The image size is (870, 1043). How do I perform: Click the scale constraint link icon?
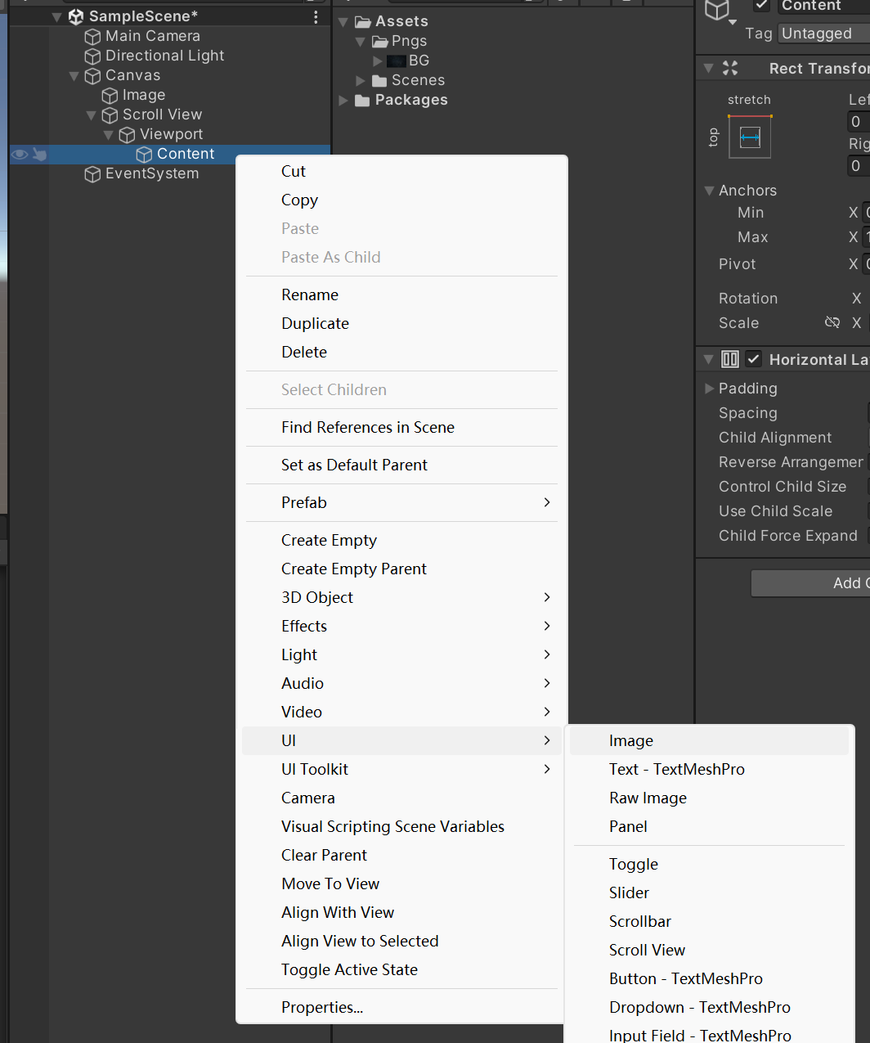click(x=832, y=322)
